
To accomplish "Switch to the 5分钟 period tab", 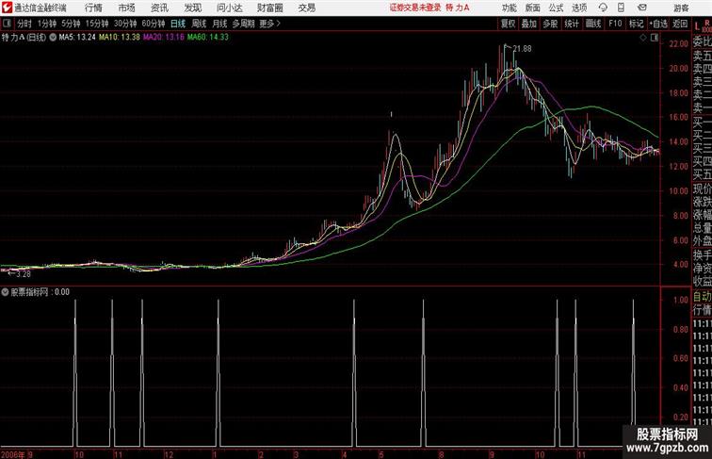I will (71, 24).
